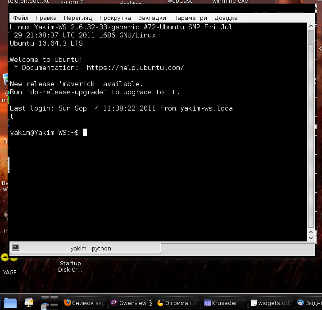The width and height of the screenshot is (322, 310).
Task: Click the scroll up arrow at scrollbar bottom
Action: (311, 232)
